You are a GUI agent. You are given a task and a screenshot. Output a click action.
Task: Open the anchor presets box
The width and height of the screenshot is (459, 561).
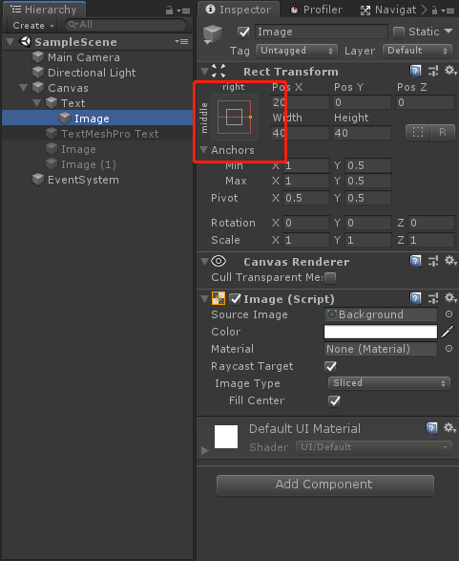click(235, 117)
